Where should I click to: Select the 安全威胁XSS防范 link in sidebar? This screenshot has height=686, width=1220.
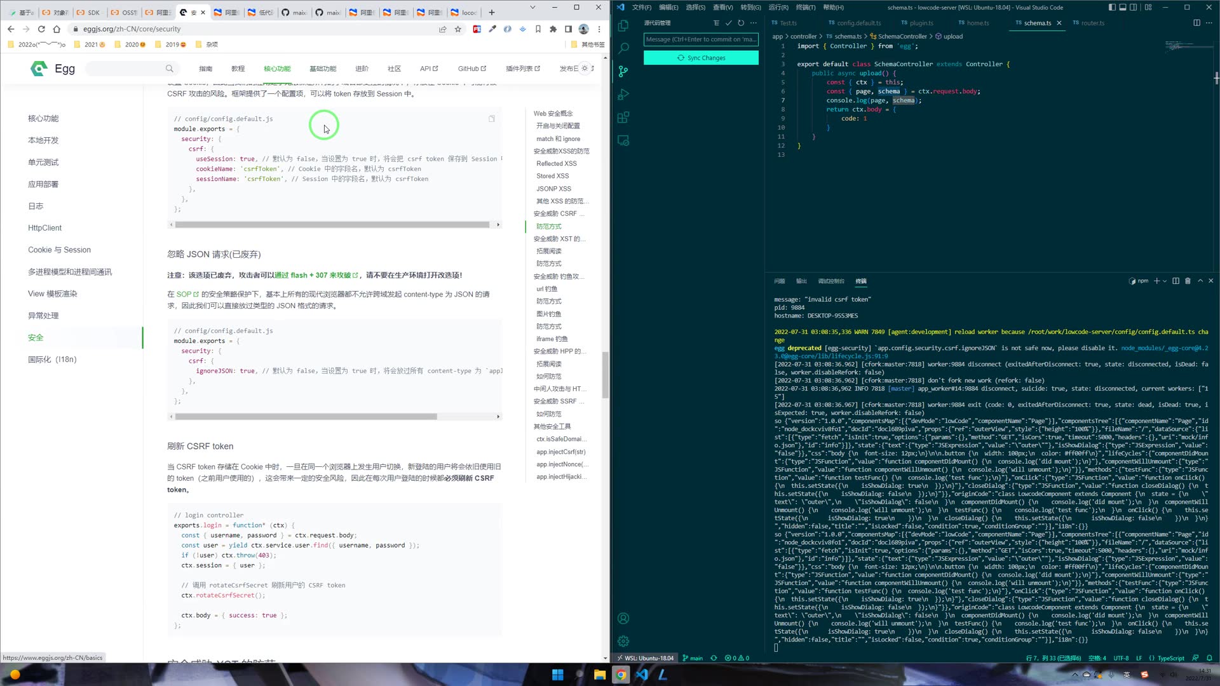pyautogui.click(x=562, y=151)
